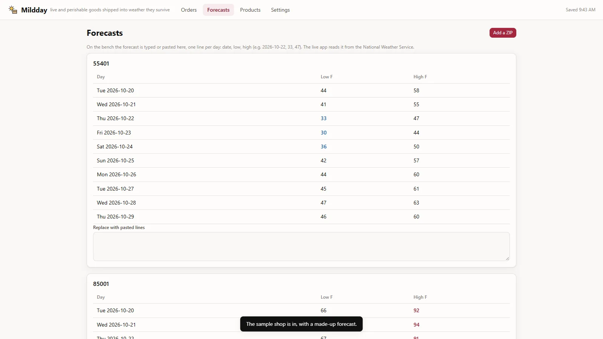Click the Saved 9:43 AM status text
This screenshot has height=339, width=603.
point(580,10)
